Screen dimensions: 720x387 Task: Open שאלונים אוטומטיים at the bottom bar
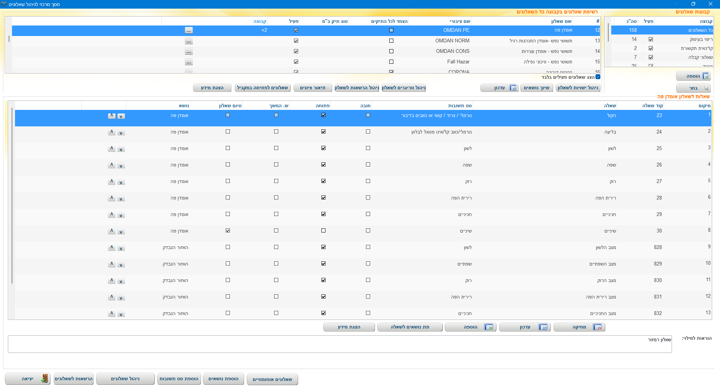pos(272,379)
